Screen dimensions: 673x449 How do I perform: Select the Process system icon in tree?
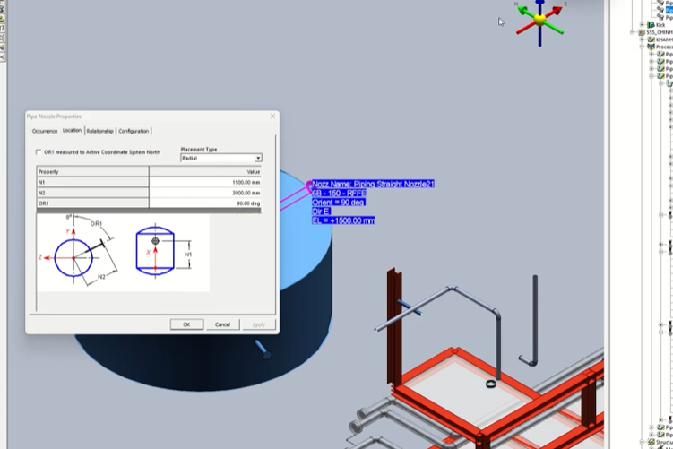[x=651, y=47]
